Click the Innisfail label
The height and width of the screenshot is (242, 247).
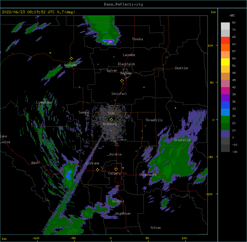pyautogui.click(x=119, y=94)
